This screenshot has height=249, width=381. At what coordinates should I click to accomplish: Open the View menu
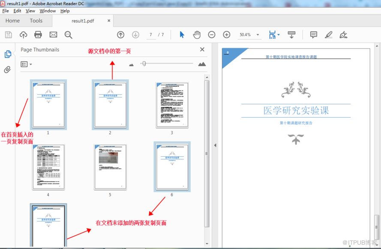[30, 11]
